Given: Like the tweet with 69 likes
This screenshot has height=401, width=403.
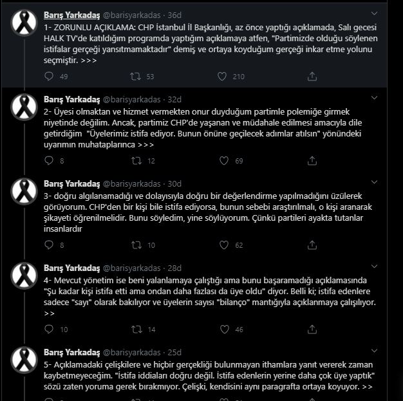Looking at the screenshot, I should tap(223, 161).
